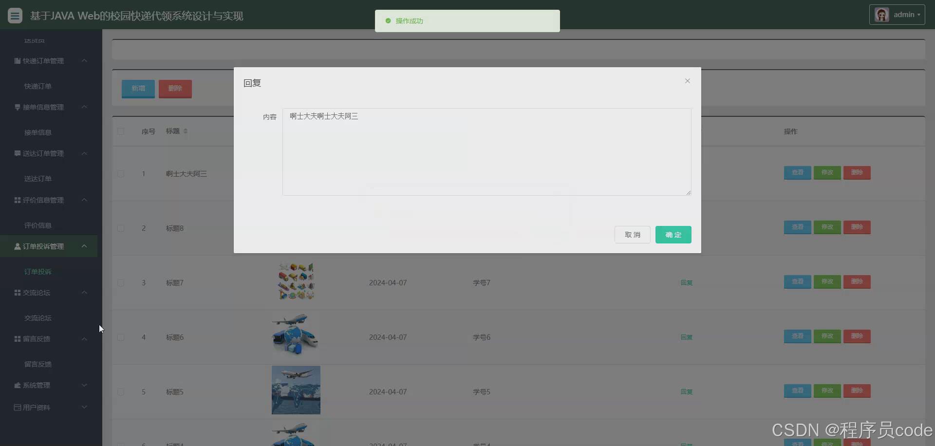Open the 订单投诉 menu item
935x446 pixels.
coord(38,271)
